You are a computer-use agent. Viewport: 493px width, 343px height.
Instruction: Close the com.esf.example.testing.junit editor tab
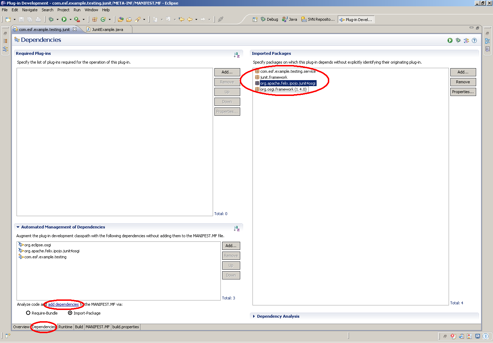tap(75, 29)
